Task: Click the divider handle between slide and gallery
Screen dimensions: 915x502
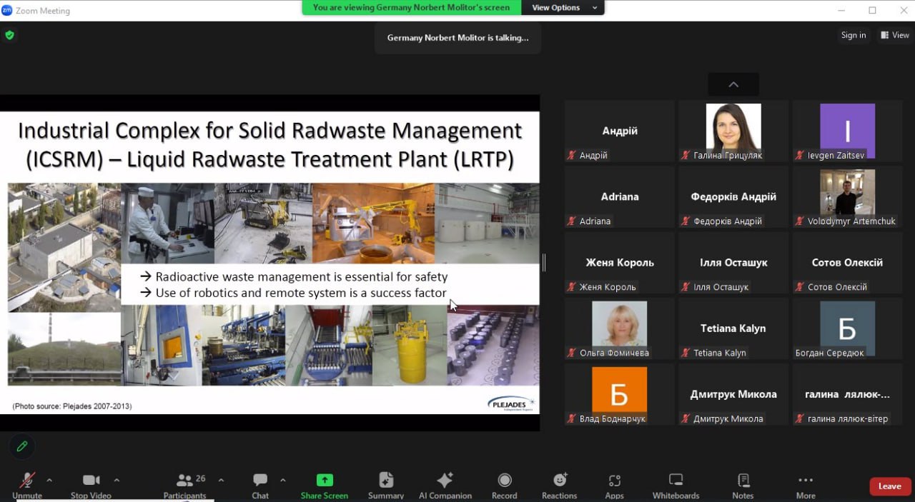Action: click(544, 263)
